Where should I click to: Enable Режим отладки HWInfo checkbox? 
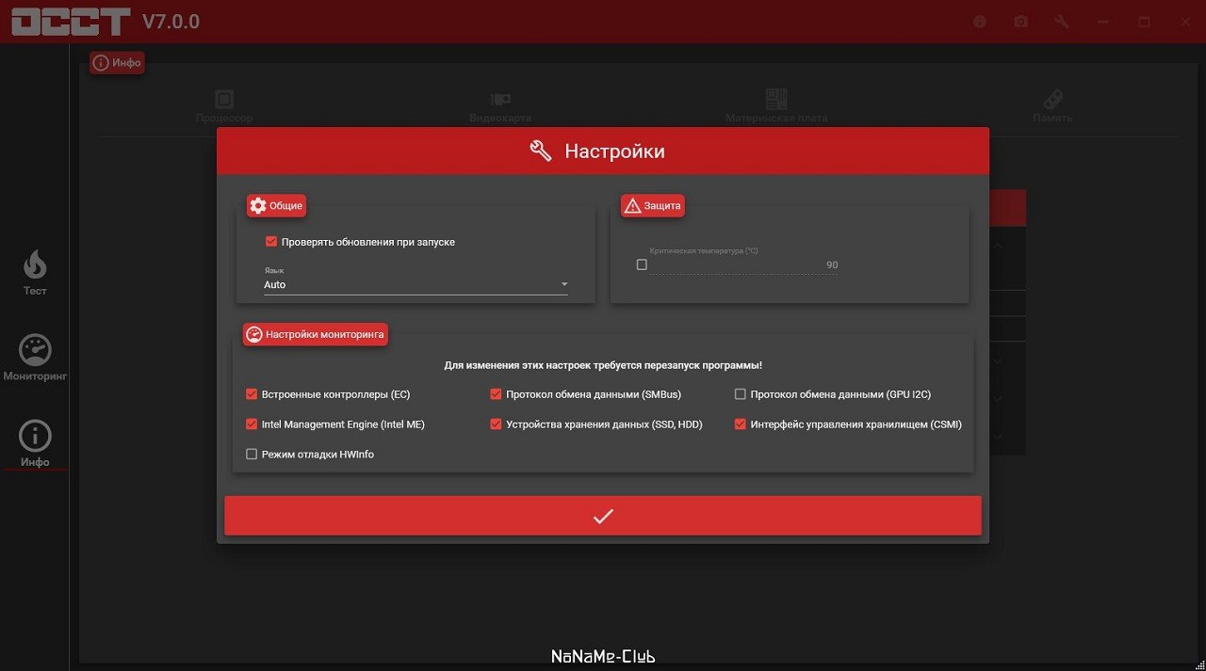[252, 455]
